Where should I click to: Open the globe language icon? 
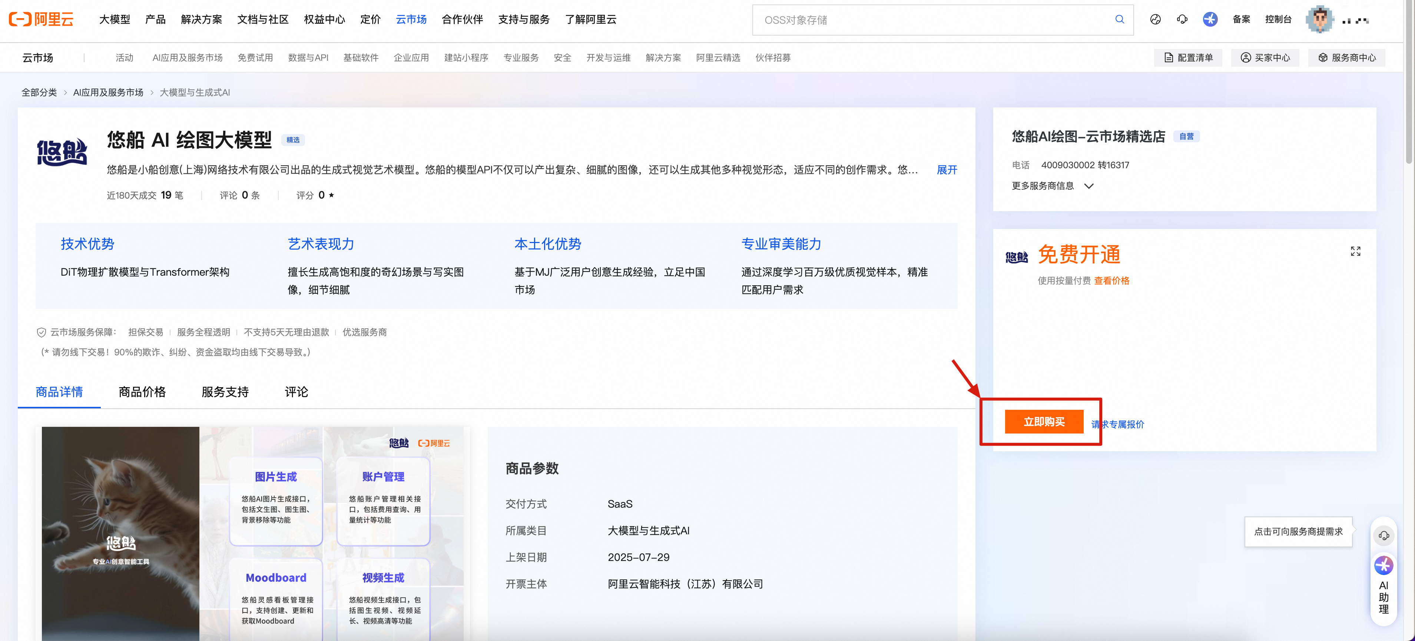(1155, 19)
